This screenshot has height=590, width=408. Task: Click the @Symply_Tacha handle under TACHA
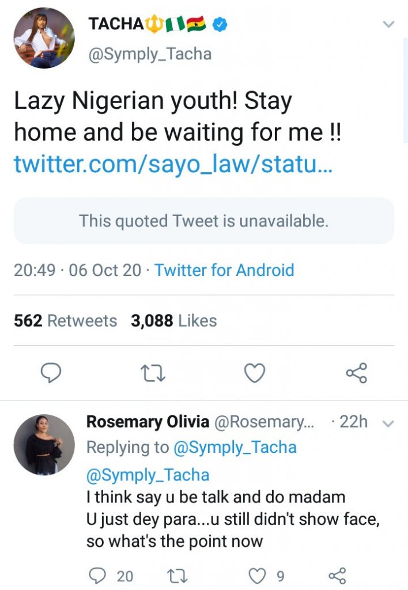(150, 54)
